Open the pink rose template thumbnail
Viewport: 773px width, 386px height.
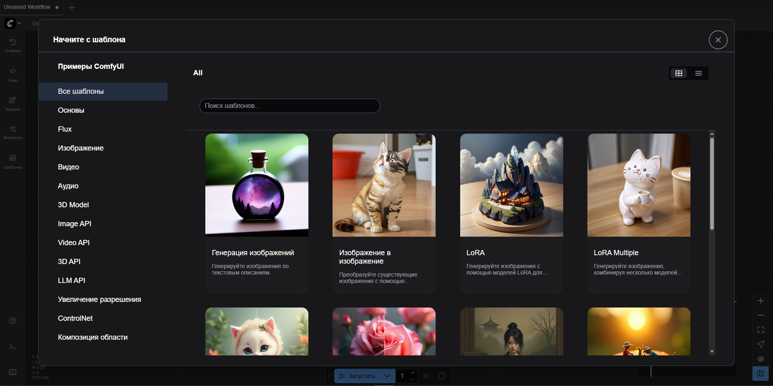point(384,332)
